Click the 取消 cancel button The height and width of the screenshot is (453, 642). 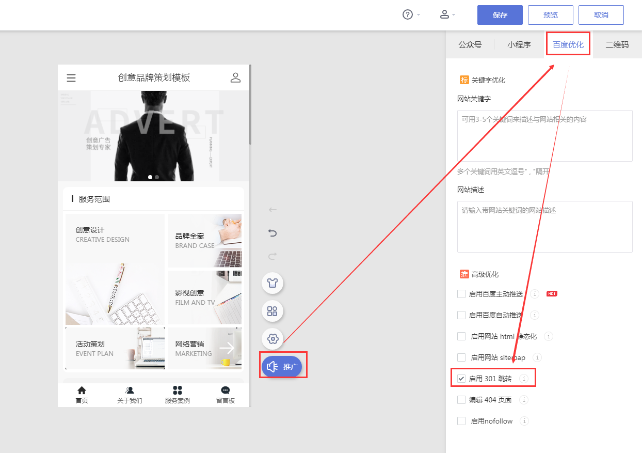(x=601, y=15)
